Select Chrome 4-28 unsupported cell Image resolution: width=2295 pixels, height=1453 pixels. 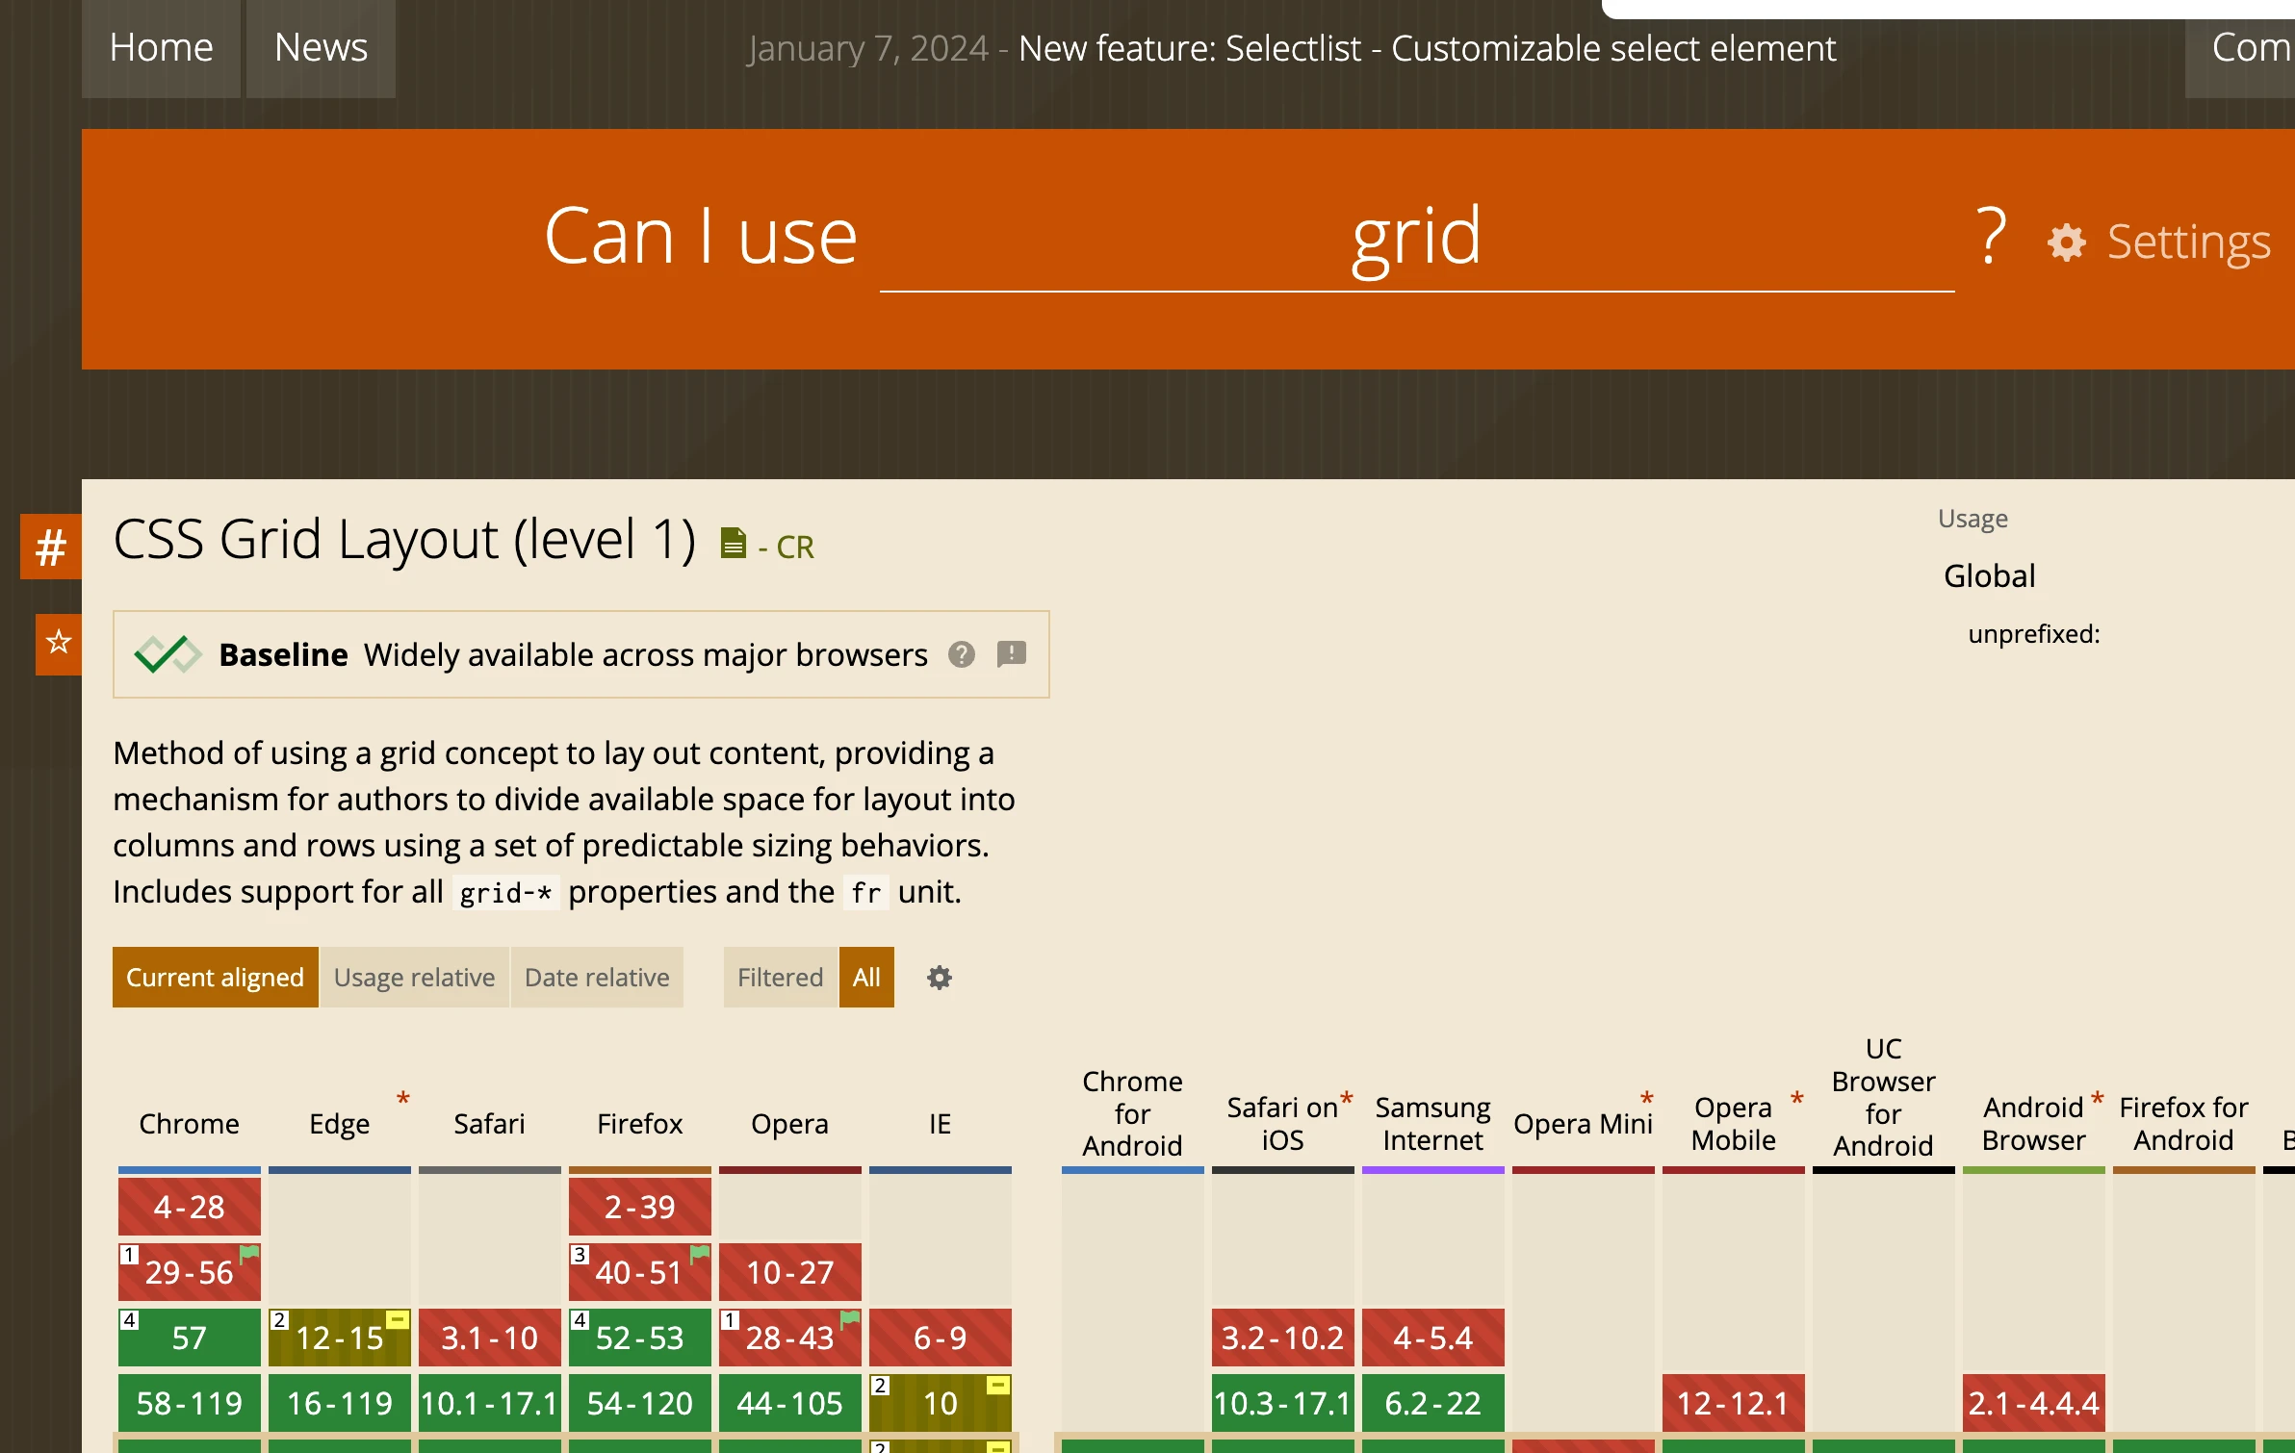pos(190,1207)
